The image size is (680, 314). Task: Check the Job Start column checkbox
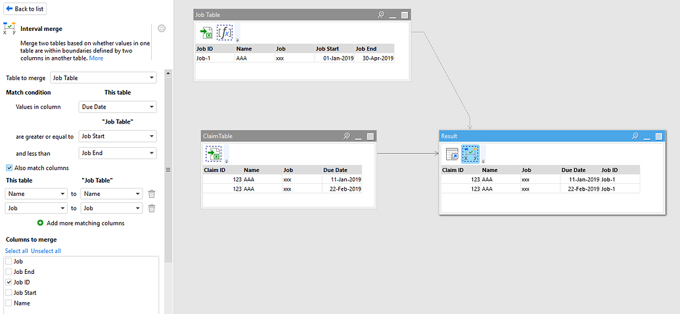click(9, 293)
